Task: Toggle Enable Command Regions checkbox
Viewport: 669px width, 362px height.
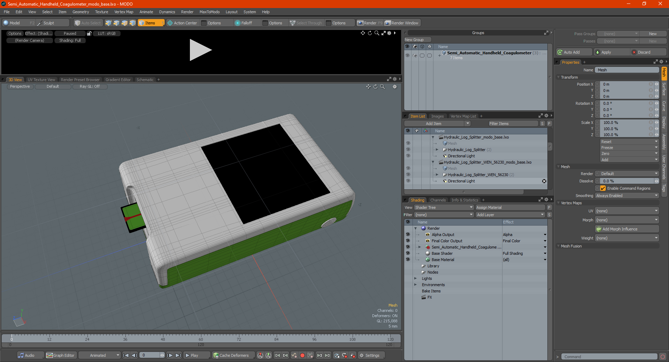Action: 603,188
